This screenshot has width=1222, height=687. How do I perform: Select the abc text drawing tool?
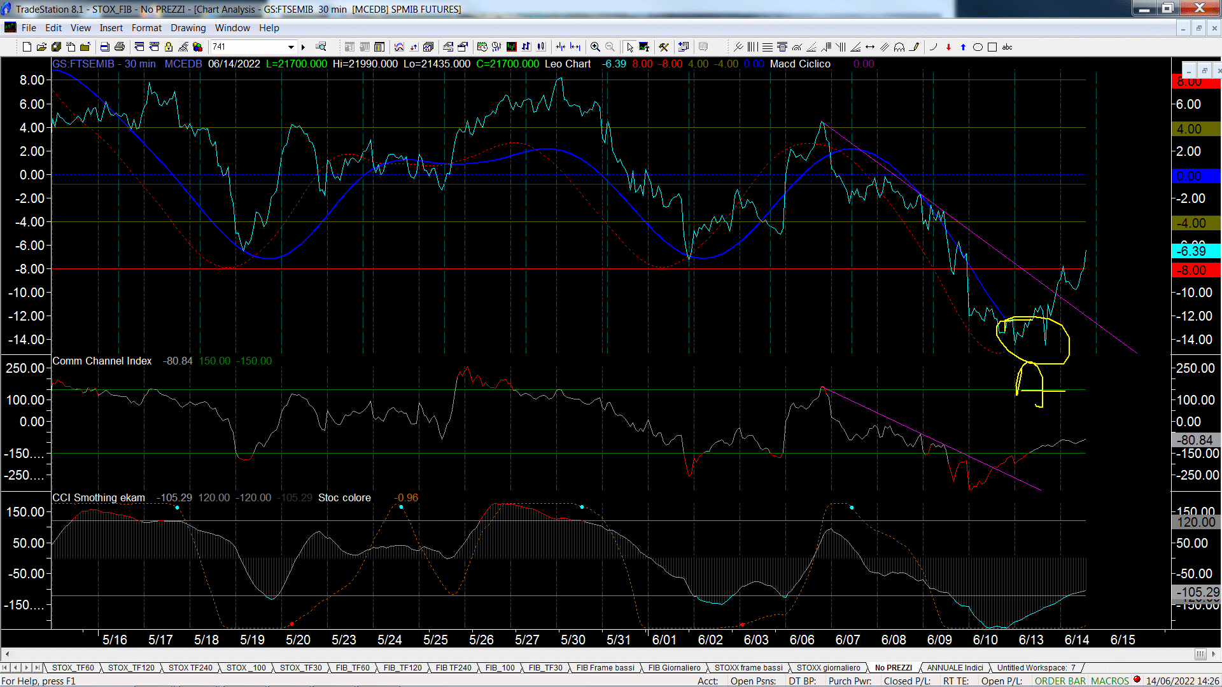(x=1007, y=47)
